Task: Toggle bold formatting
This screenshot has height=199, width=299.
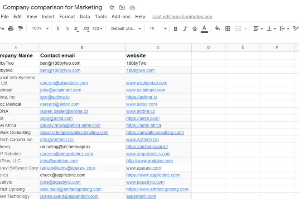Action: pyautogui.click(x=176, y=29)
